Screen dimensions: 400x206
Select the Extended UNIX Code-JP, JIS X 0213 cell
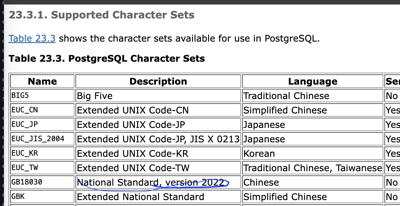(x=158, y=139)
